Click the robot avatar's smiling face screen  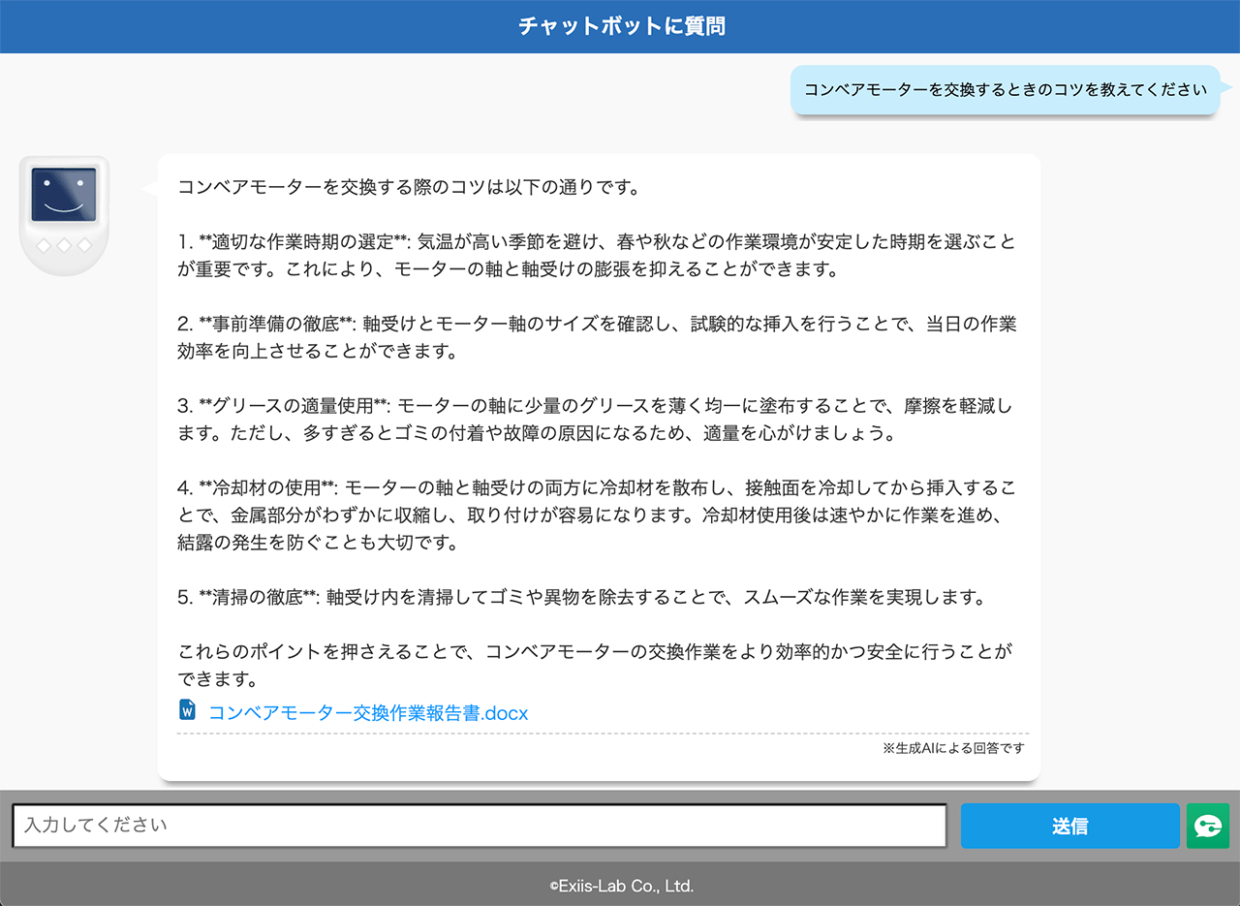click(x=64, y=194)
